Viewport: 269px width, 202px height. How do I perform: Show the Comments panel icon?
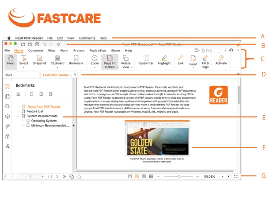(7, 106)
